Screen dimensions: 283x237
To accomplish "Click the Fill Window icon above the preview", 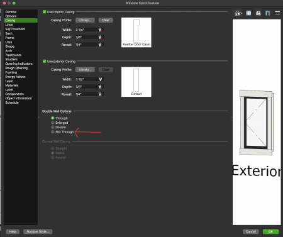I will (x=248, y=13).
